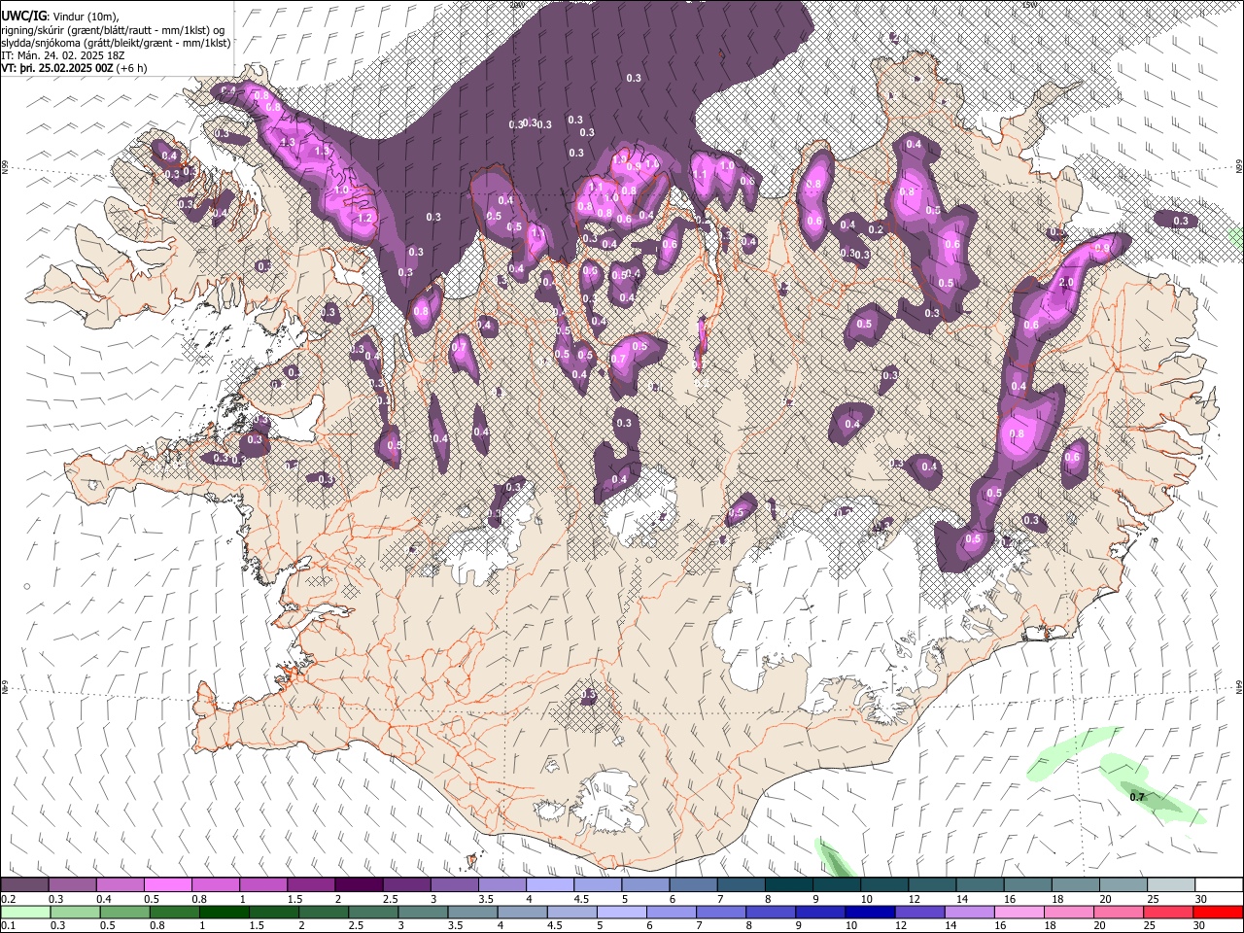Click the pale grey snow swatch between 25 and 30
The height and width of the screenshot is (933, 1244).
pos(1171,885)
